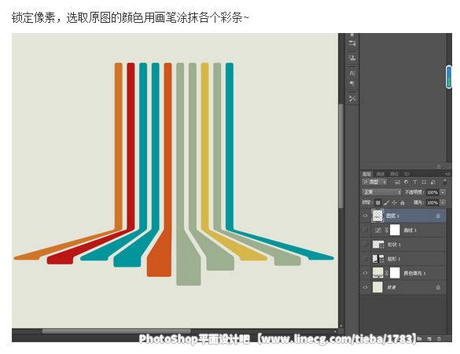Image resolution: width=460 pixels, height=354 pixels.
Task: Click the lock all padlock icon
Action: tap(403, 202)
